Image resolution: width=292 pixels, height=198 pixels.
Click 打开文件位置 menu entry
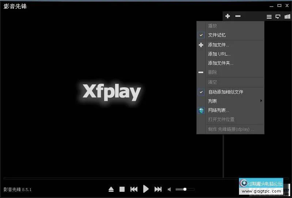pos(230,119)
